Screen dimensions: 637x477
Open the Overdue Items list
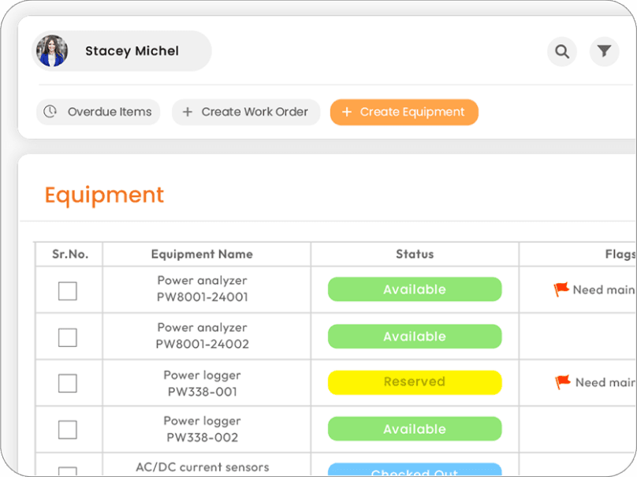[98, 112]
